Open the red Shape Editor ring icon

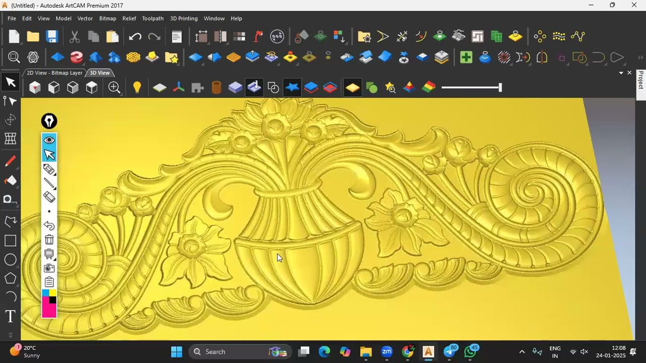76,57
